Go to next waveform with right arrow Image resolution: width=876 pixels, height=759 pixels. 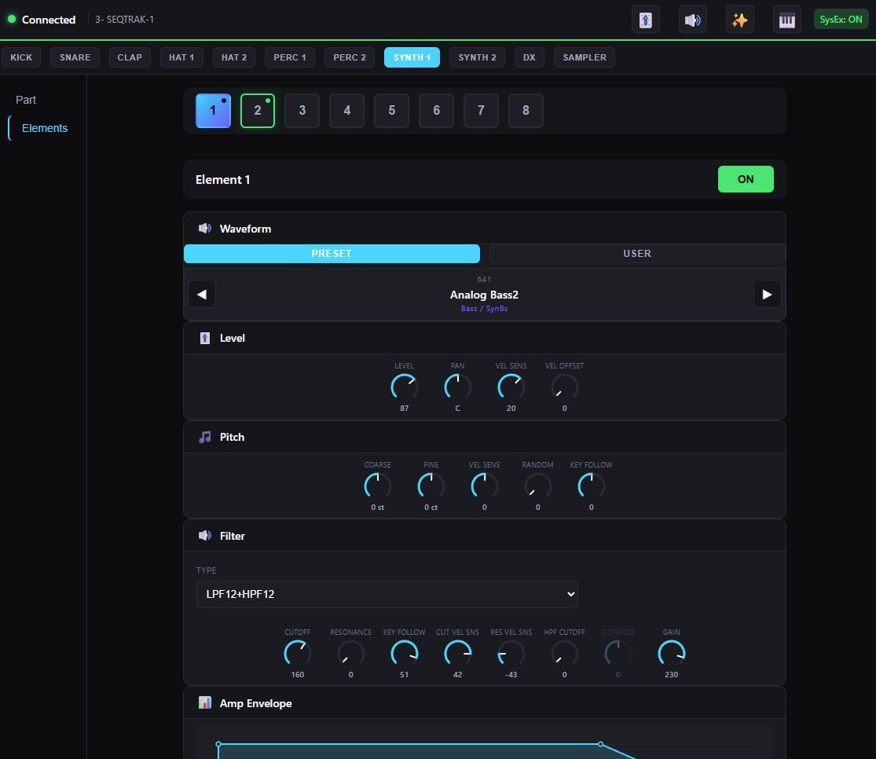click(767, 294)
